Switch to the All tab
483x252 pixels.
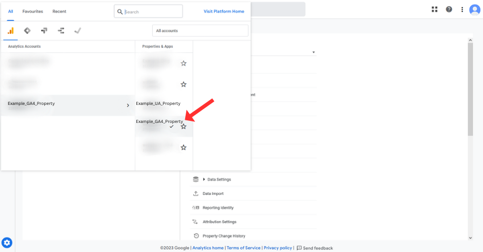coord(10,11)
